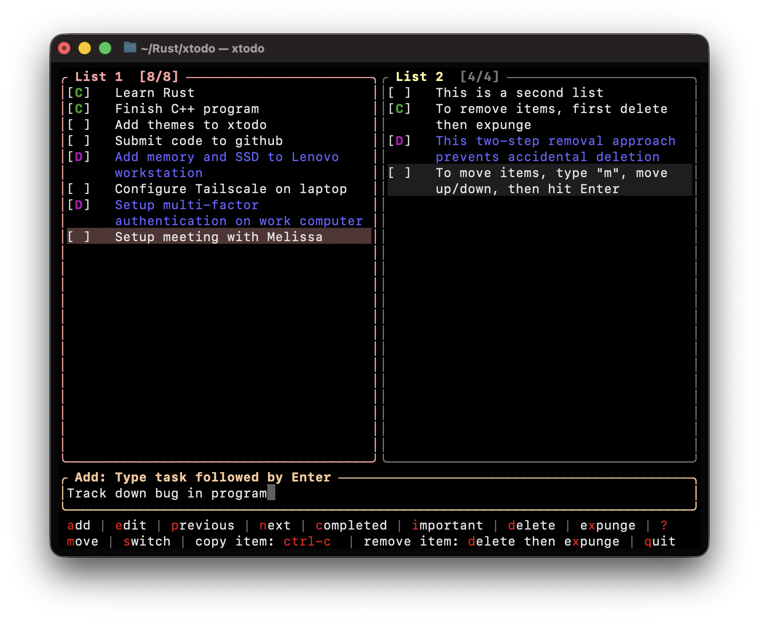Click the ~/Rust/xtodo — xtodo window title

coord(203,48)
